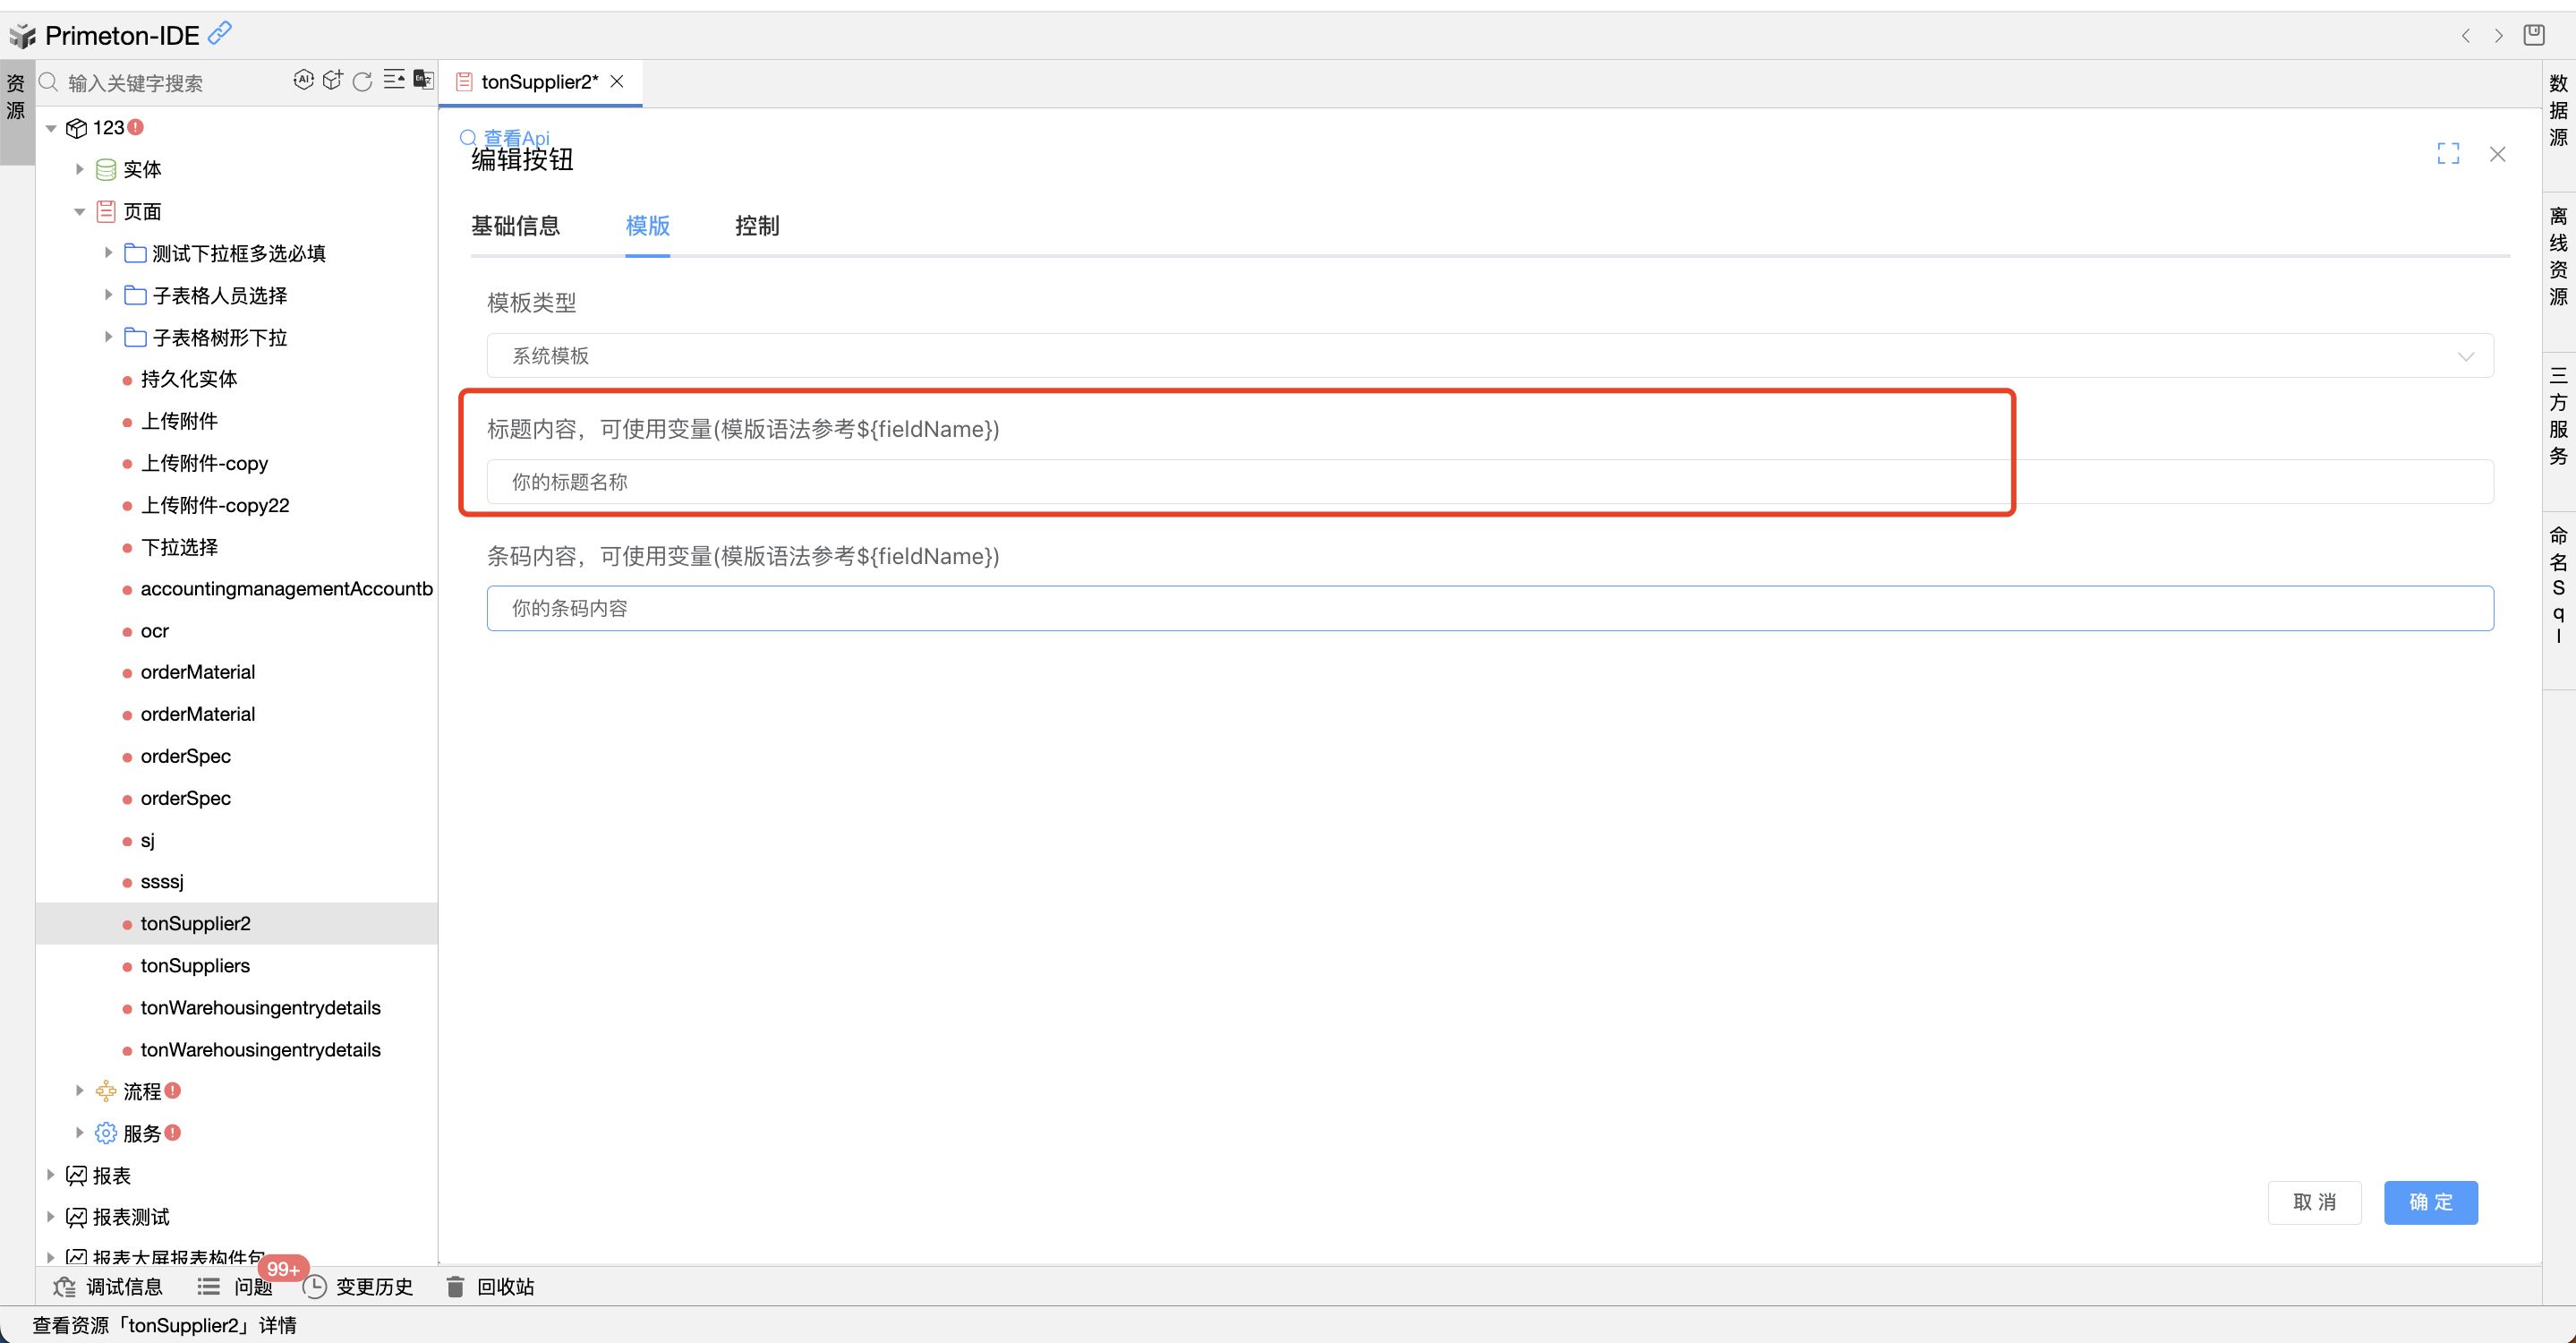Select tonSuppliers page in tree
2576x1343 pixels.
(x=195, y=965)
